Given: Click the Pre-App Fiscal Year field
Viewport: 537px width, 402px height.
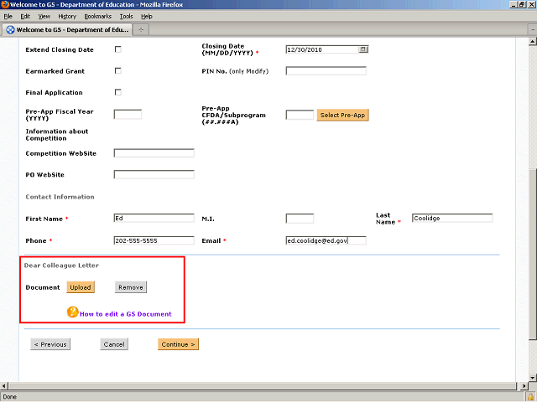Looking at the screenshot, I should (128, 114).
